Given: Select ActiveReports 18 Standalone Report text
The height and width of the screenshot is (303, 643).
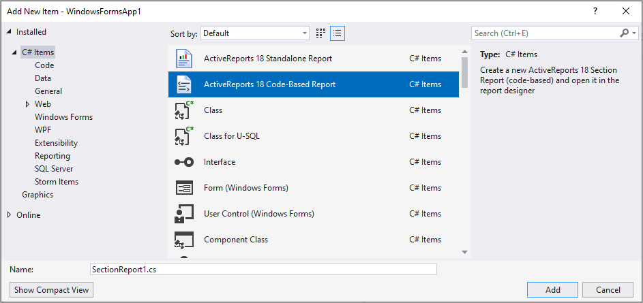Looking at the screenshot, I should 268,59.
